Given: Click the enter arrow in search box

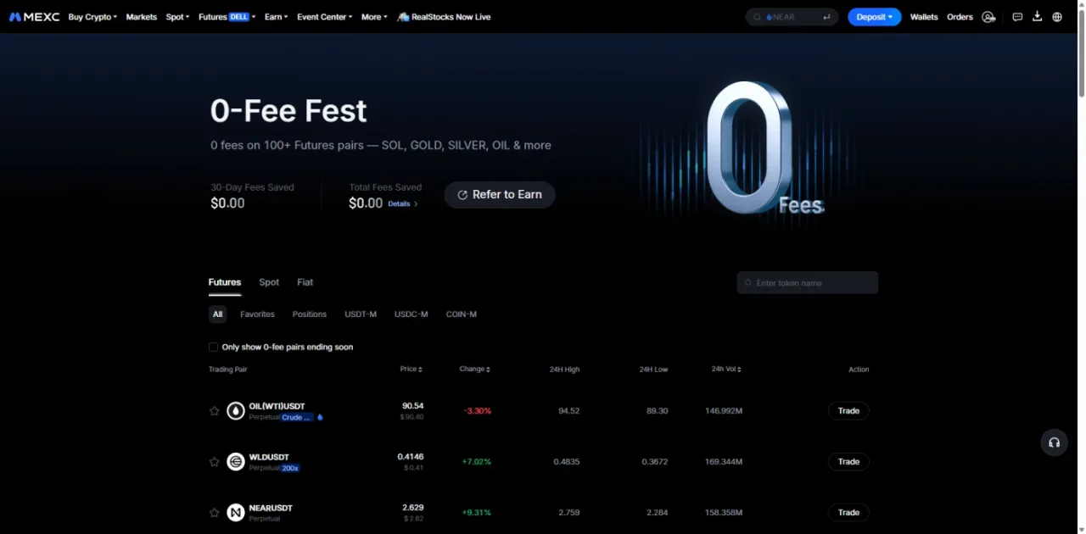Looking at the screenshot, I should [826, 17].
